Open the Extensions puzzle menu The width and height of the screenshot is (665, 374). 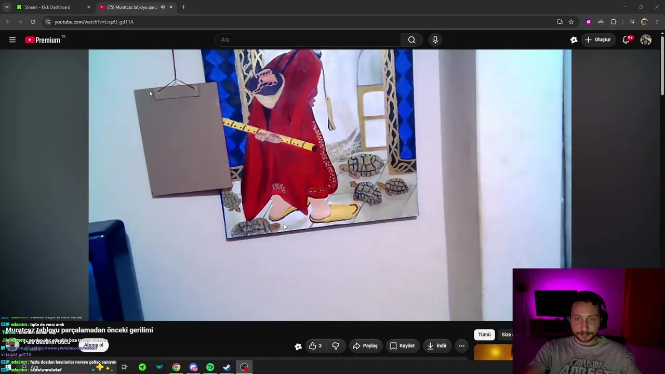pyautogui.click(x=614, y=22)
